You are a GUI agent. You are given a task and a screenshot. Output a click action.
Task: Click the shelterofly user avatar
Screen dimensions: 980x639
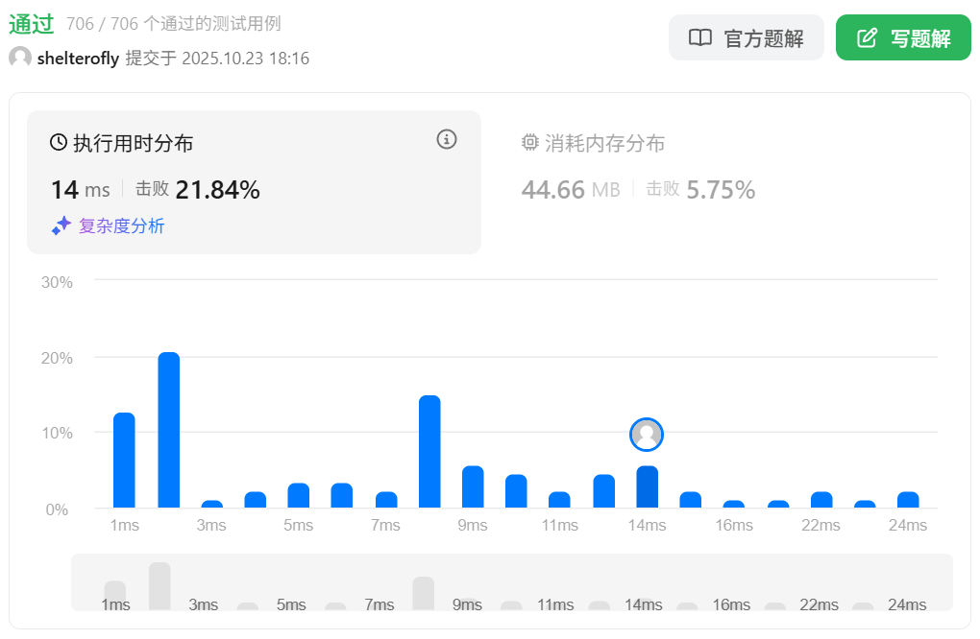pyautogui.click(x=20, y=58)
